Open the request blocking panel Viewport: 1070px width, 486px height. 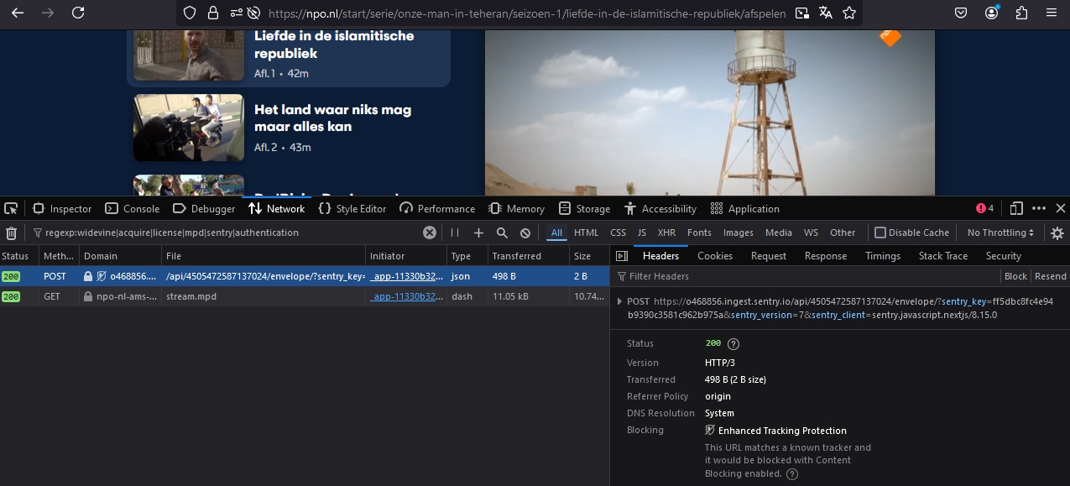point(525,233)
